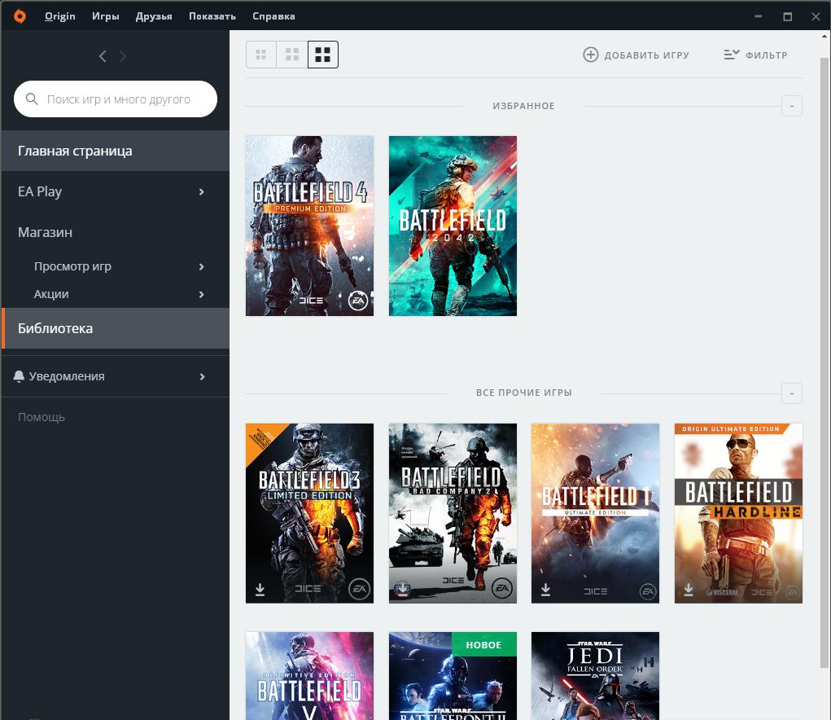The image size is (831, 720).
Task: Open the Показать menu
Action: coord(212,16)
